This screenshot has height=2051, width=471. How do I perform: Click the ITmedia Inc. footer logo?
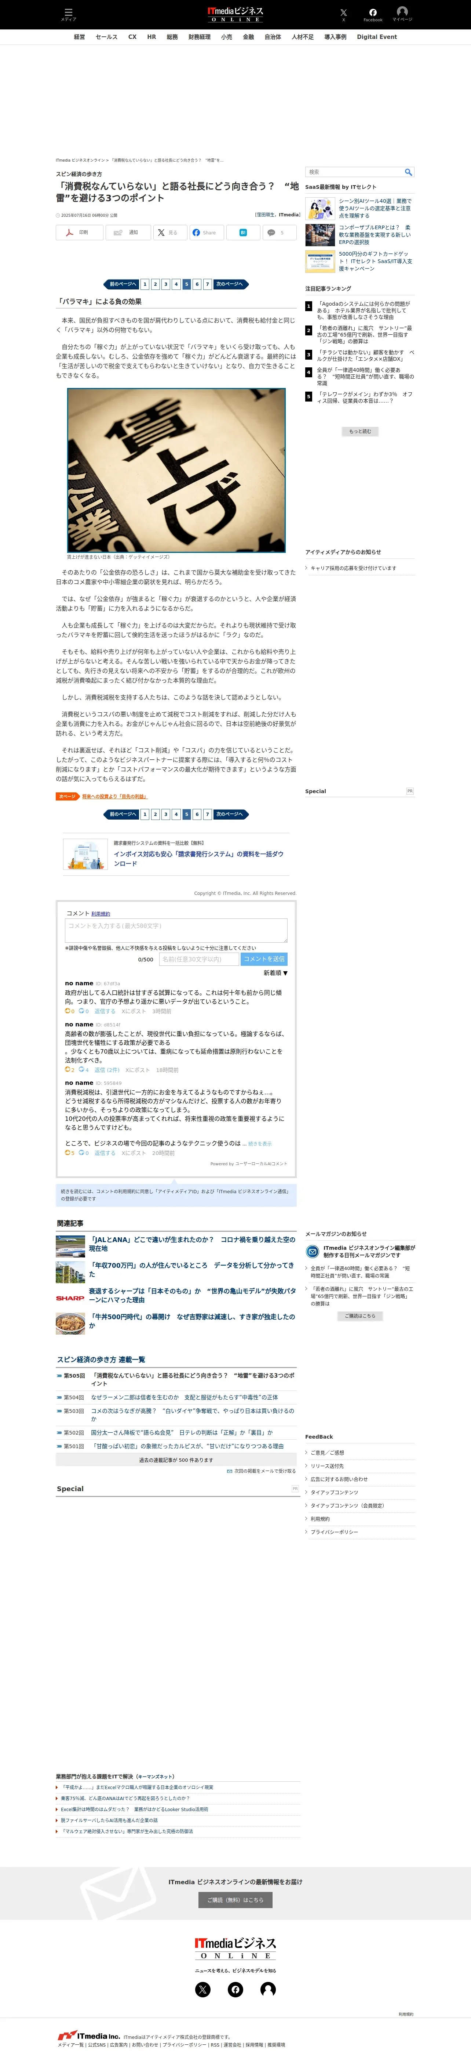(88, 2036)
